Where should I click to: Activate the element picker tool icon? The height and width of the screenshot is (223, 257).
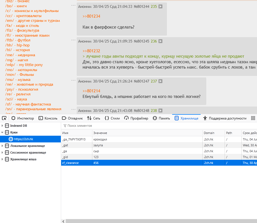pyautogui.click(x=4, y=118)
